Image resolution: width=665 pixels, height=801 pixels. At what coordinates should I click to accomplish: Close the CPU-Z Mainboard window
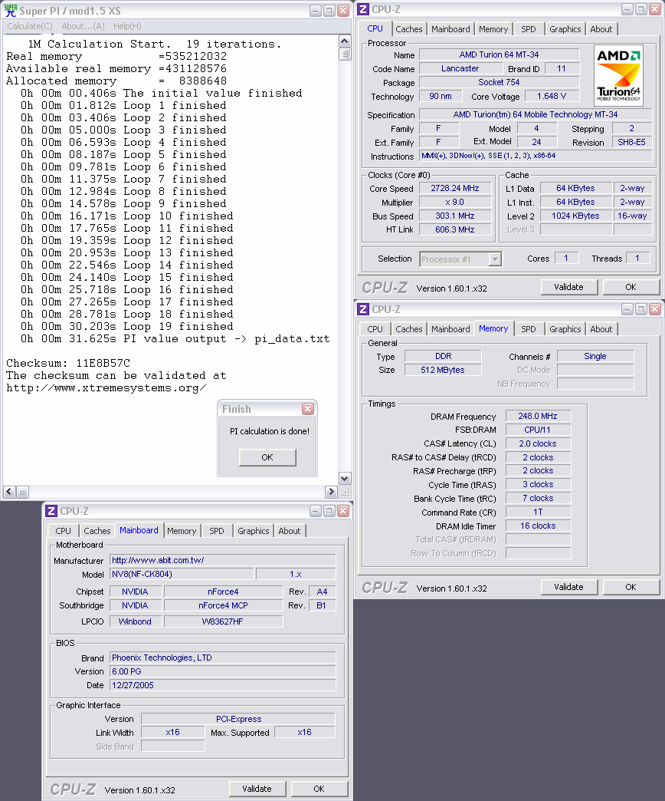click(x=343, y=511)
